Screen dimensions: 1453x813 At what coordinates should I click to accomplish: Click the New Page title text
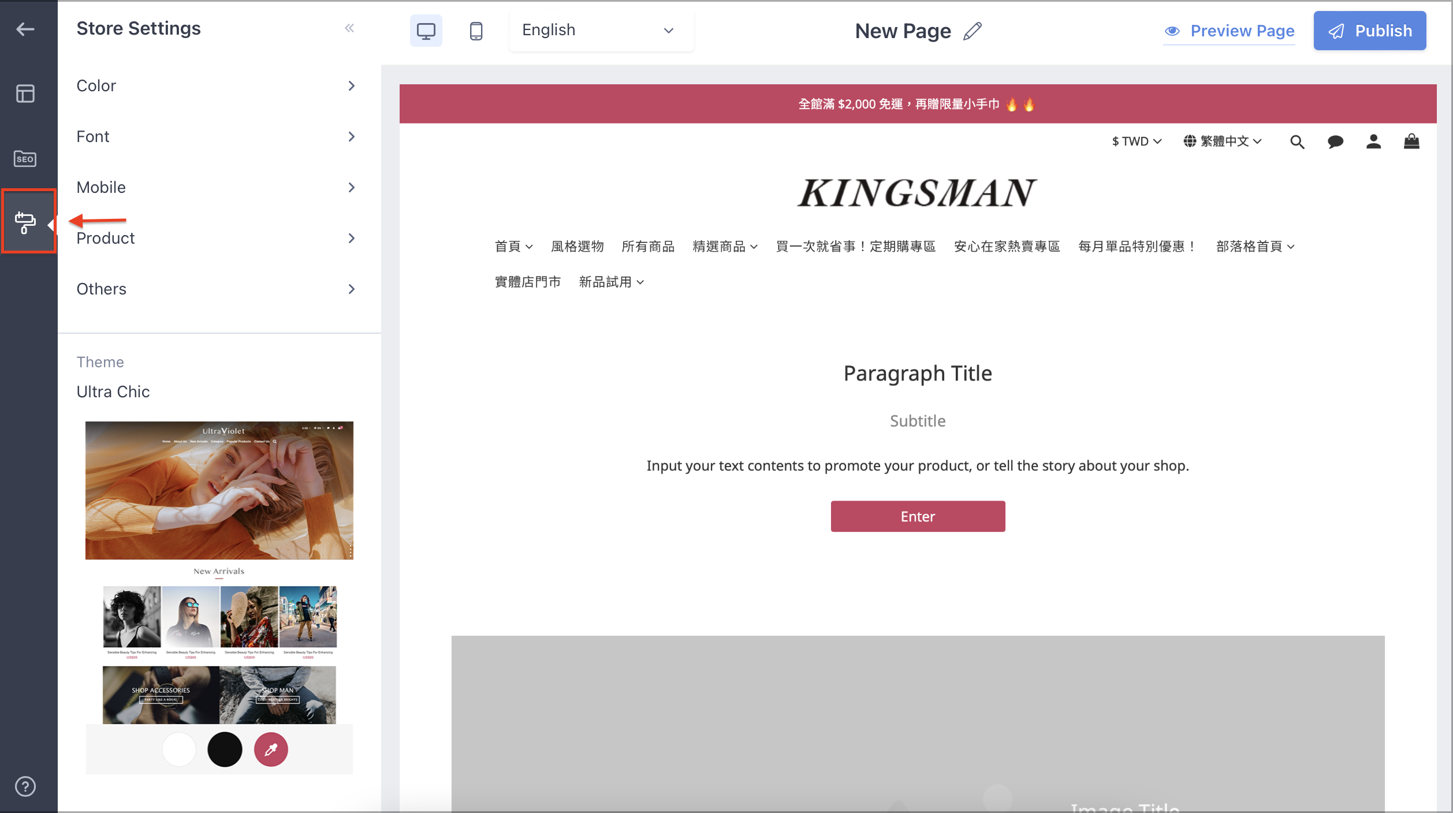tap(903, 31)
